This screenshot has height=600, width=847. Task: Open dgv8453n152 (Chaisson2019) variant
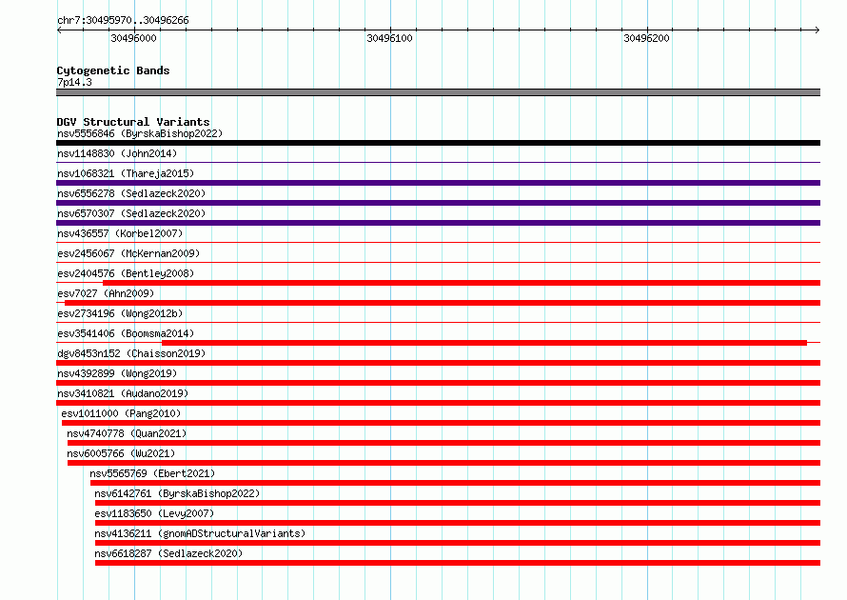(131, 353)
